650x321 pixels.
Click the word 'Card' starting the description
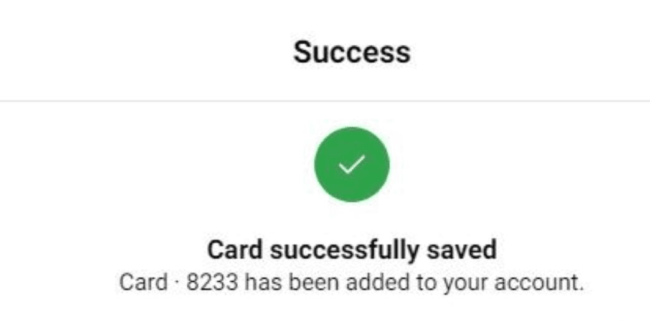[143, 283]
